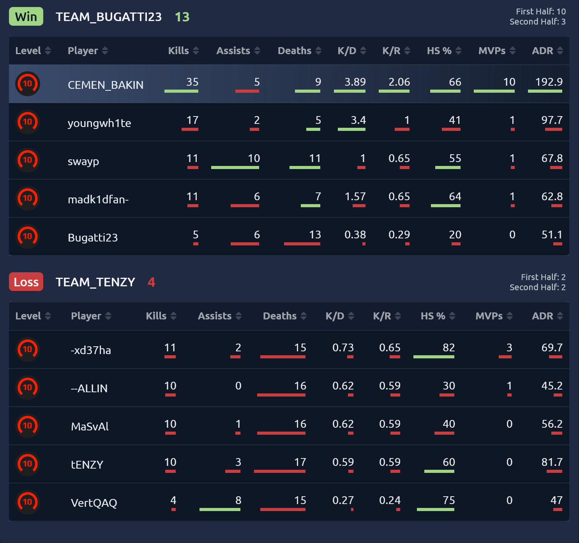
Task: Click youngwh1te's K/D value 3.4
Action: point(358,120)
